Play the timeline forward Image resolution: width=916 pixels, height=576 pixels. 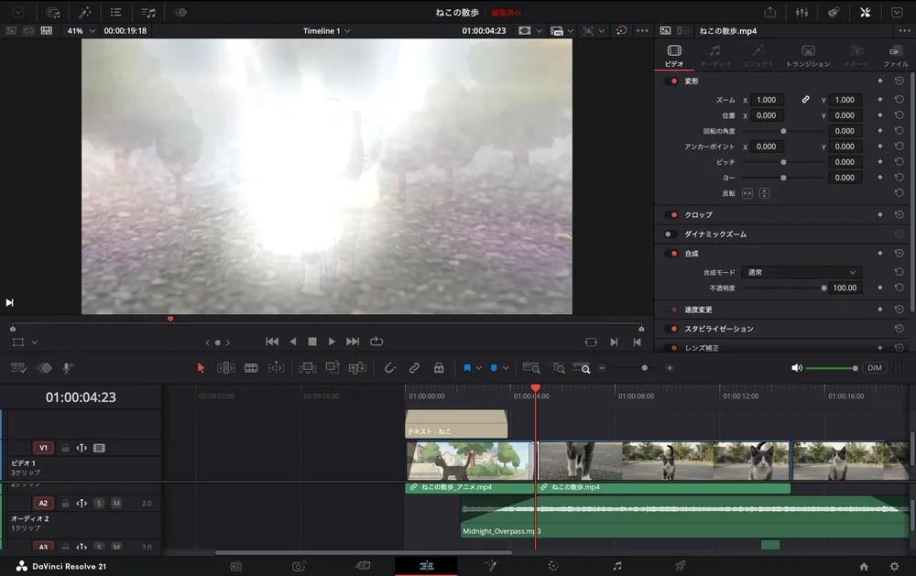click(x=332, y=342)
